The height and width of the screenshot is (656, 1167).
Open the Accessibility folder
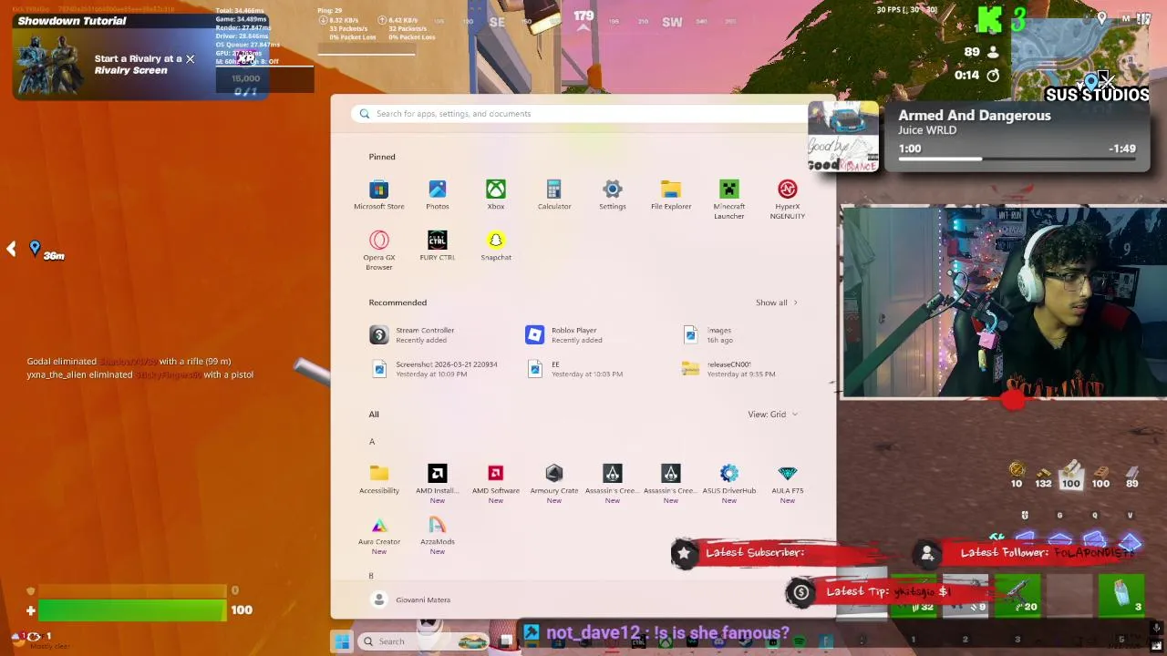[x=379, y=479]
